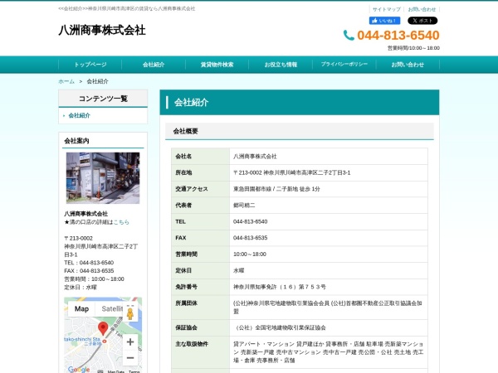Switch the map to the Satellite view

tap(111, 309)
